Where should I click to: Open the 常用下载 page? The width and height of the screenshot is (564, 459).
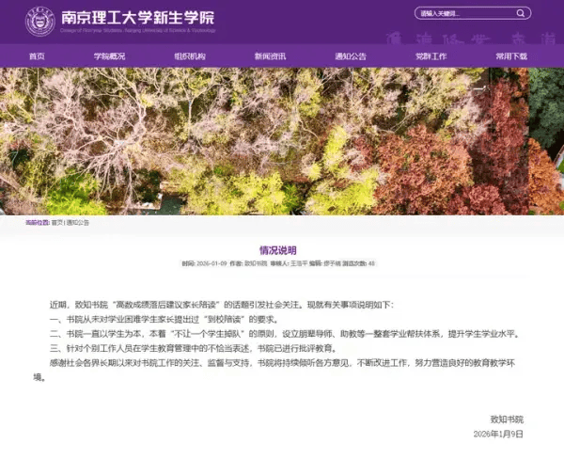click(512, 56)
